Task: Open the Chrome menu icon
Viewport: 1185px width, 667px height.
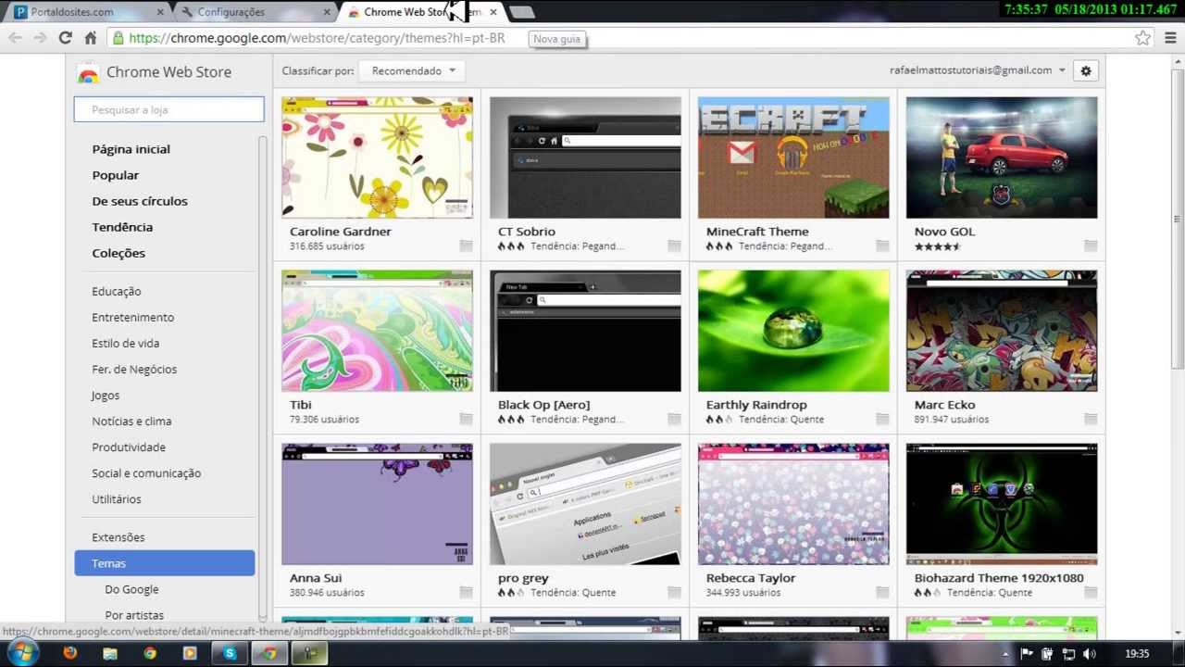Action: (x=1170, y=38)
